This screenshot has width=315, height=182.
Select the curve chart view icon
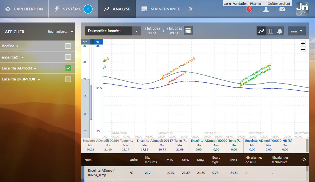[261, 31]
